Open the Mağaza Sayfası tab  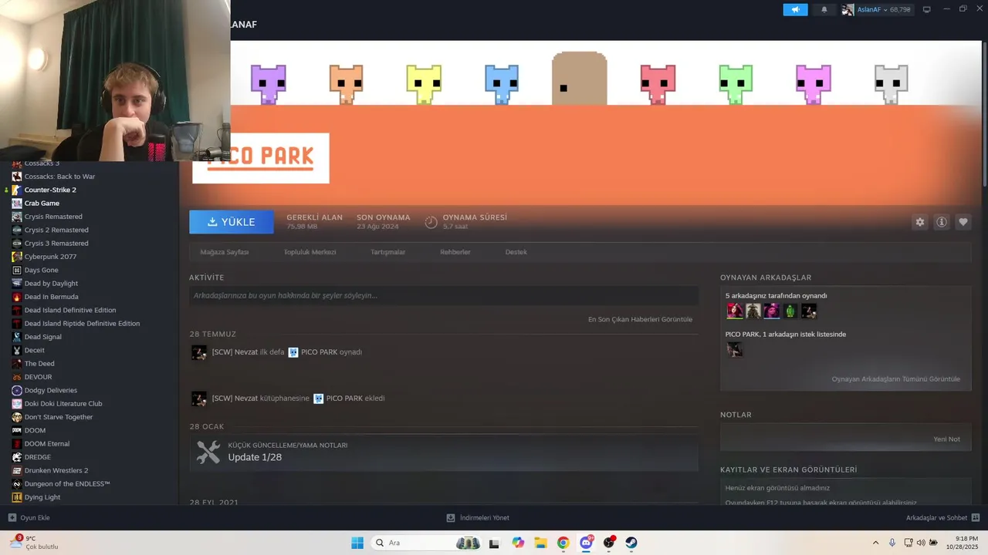224,252
